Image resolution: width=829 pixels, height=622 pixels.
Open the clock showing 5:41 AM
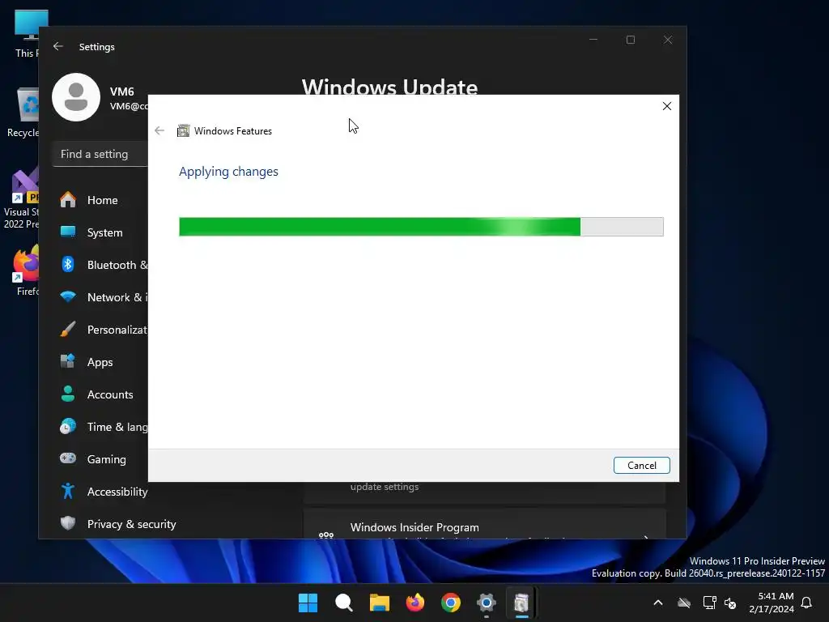click(772, 603)
